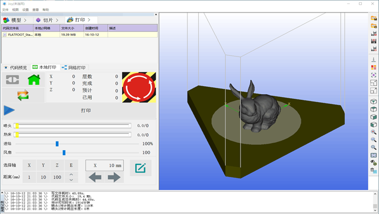
Task: Select the 100 mm distance button
Action: tap(57, 177)
